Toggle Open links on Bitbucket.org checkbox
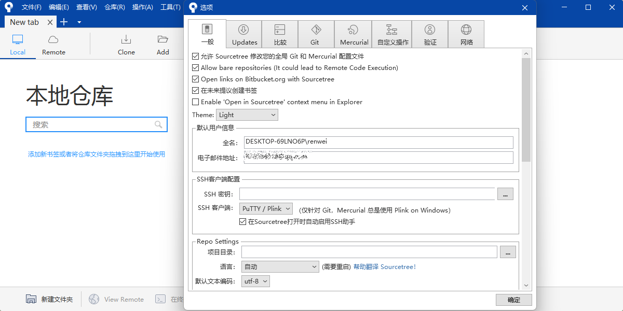Image resolution: width=623 pixels, height=311 pixels. coord(196,79)
